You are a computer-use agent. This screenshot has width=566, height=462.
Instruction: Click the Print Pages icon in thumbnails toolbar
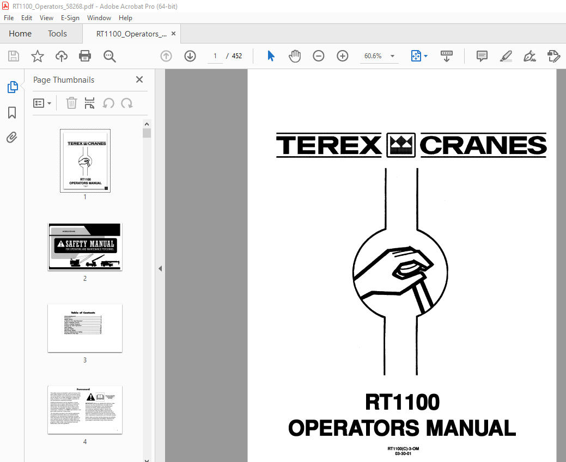[x=89, y=103]
